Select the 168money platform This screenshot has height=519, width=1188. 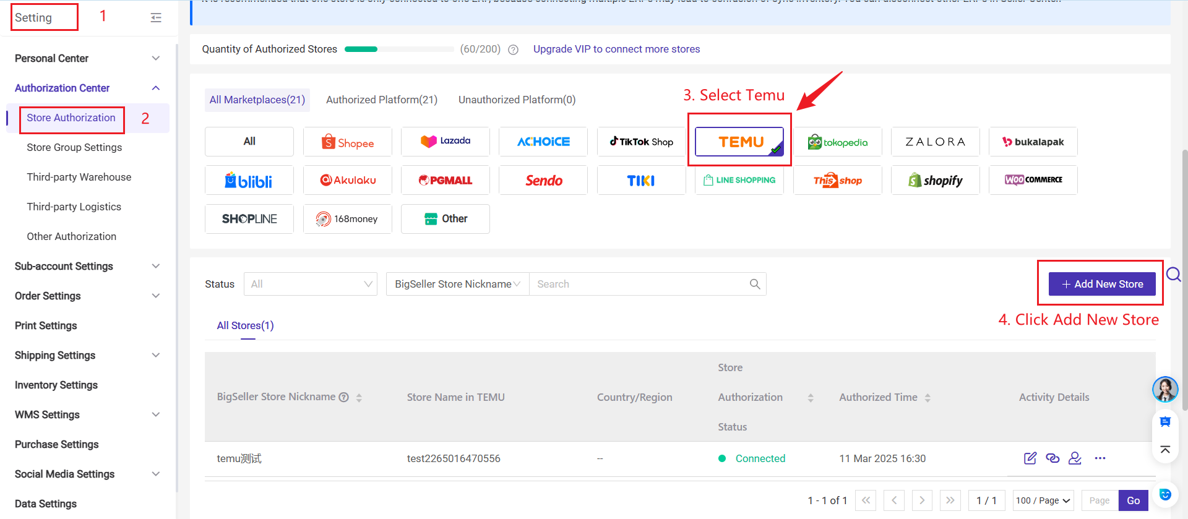point(348,219)
